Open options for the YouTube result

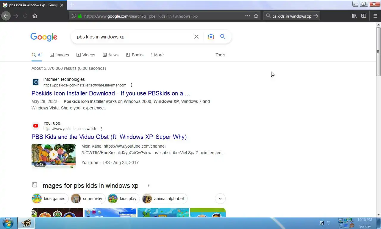point(101,129)
